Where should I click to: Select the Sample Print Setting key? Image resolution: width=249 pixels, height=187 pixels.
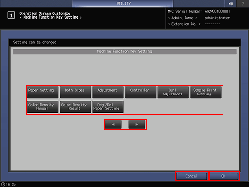(206, 92)
